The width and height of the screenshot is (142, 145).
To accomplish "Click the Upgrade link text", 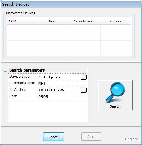I will point(132,139).
